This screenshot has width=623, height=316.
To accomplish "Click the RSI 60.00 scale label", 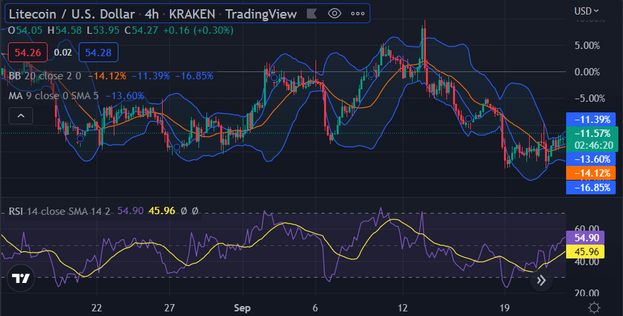I will click(x=587, y=229).
